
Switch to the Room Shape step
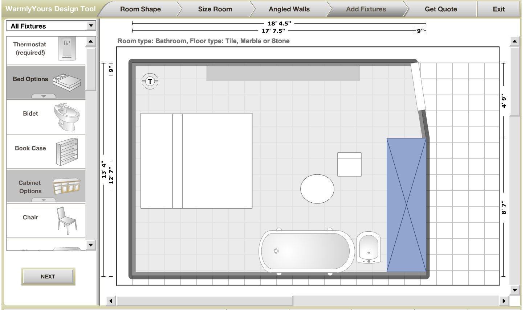(140, 9)
